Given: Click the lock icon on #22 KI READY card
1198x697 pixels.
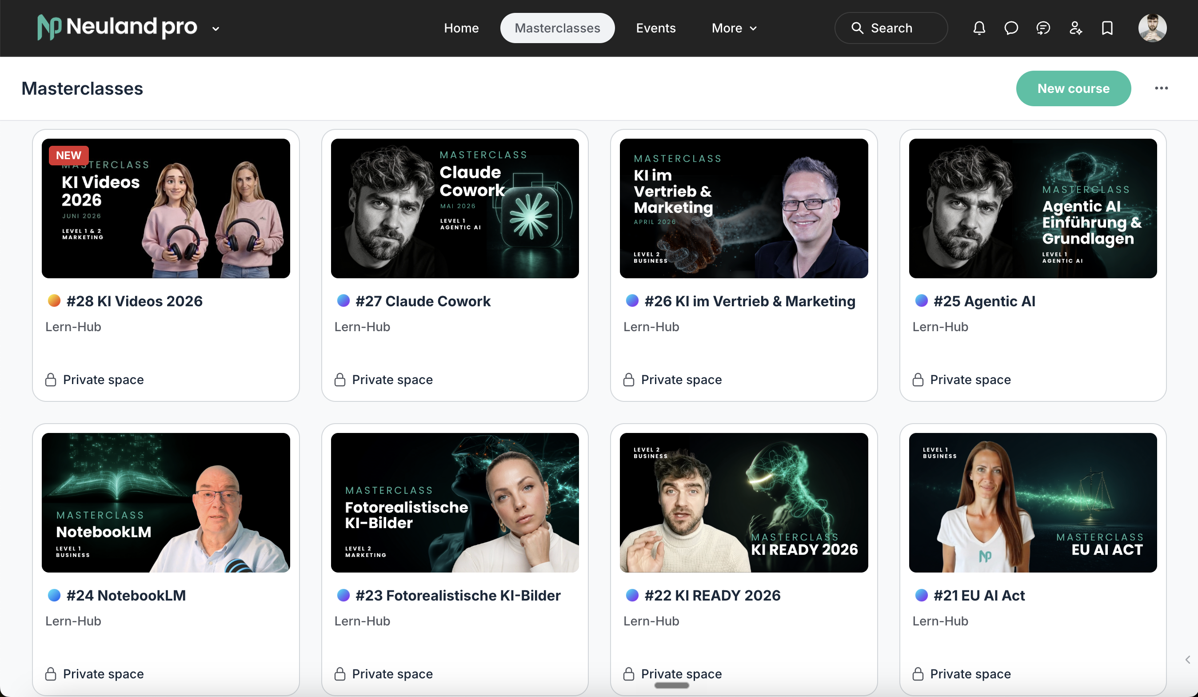Looking at the screenshot, I should pos(628,674).
